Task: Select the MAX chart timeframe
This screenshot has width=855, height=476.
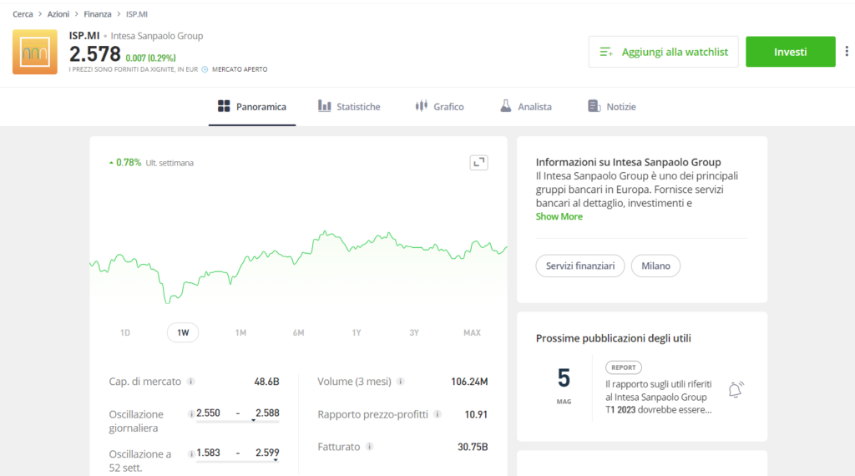Action: pyautogui.click(x=473, y=332)
